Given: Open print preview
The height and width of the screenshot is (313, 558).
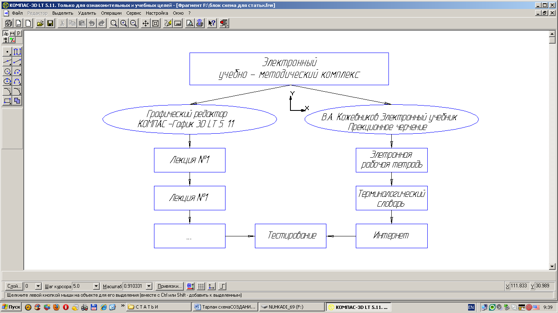Looking at the screenshot, I should [x=190, y=23].
